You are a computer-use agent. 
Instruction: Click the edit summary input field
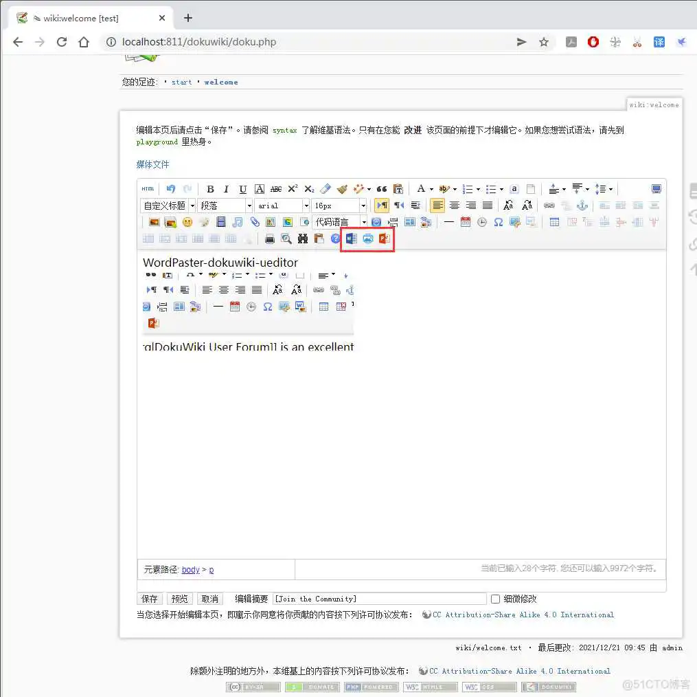(381, 599)
